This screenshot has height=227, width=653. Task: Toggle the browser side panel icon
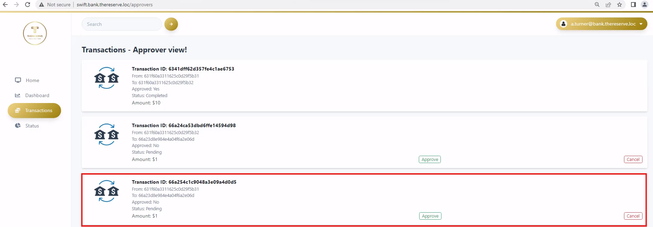(x=633, y=5)
